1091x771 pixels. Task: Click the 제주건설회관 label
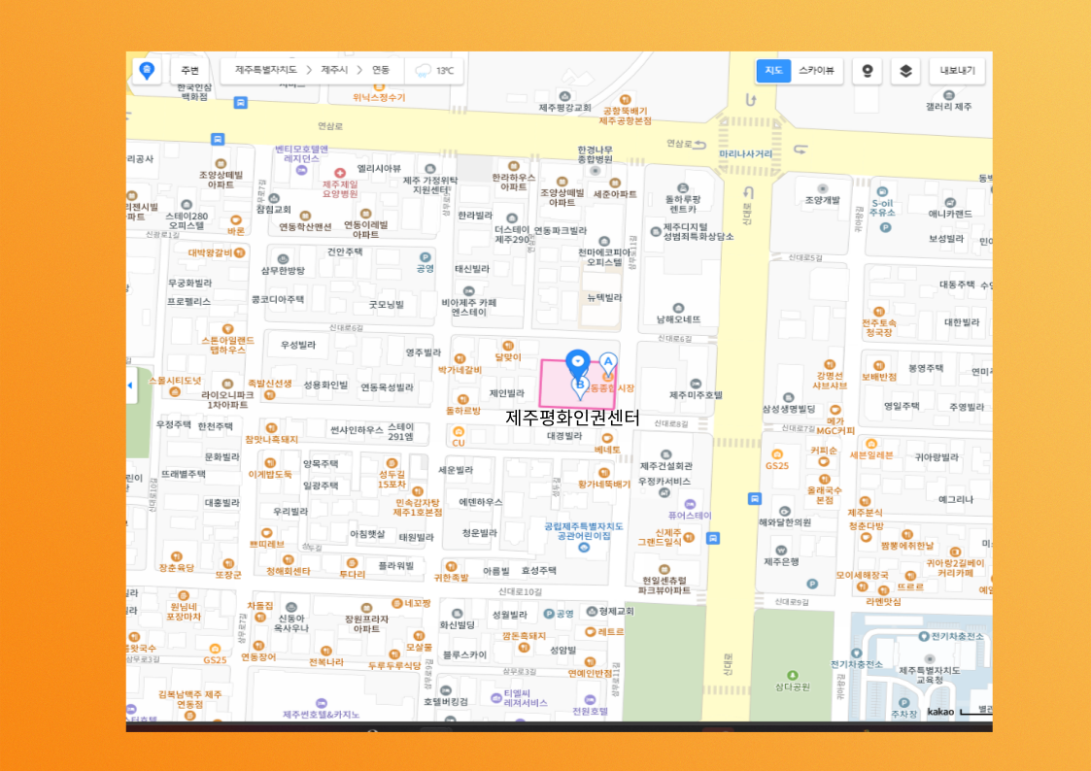665,466
